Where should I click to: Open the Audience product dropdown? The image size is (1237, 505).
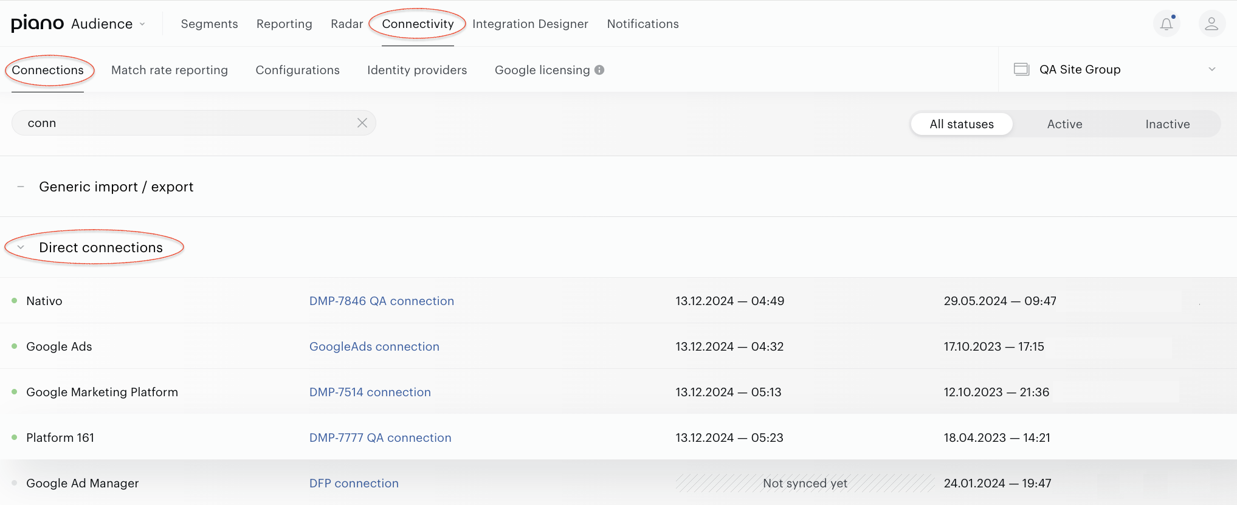(x=108, y=24)
